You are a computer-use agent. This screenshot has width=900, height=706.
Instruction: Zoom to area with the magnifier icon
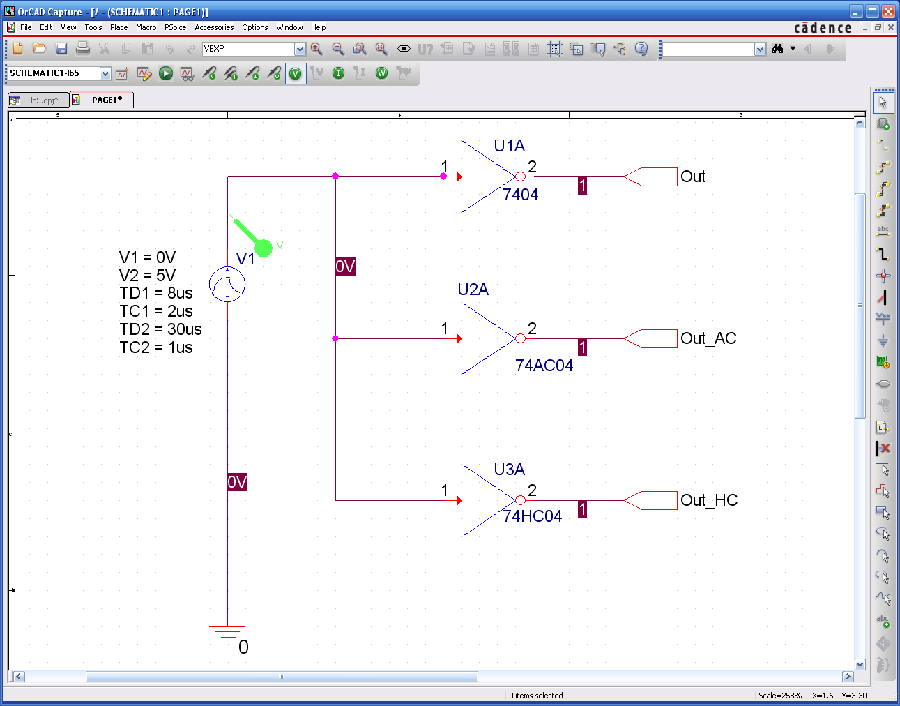click(360, 48)
